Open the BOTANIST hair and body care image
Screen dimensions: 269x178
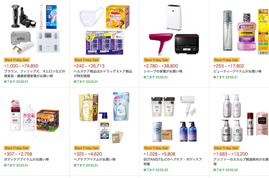pyautogui.click(x=174, y=119)
